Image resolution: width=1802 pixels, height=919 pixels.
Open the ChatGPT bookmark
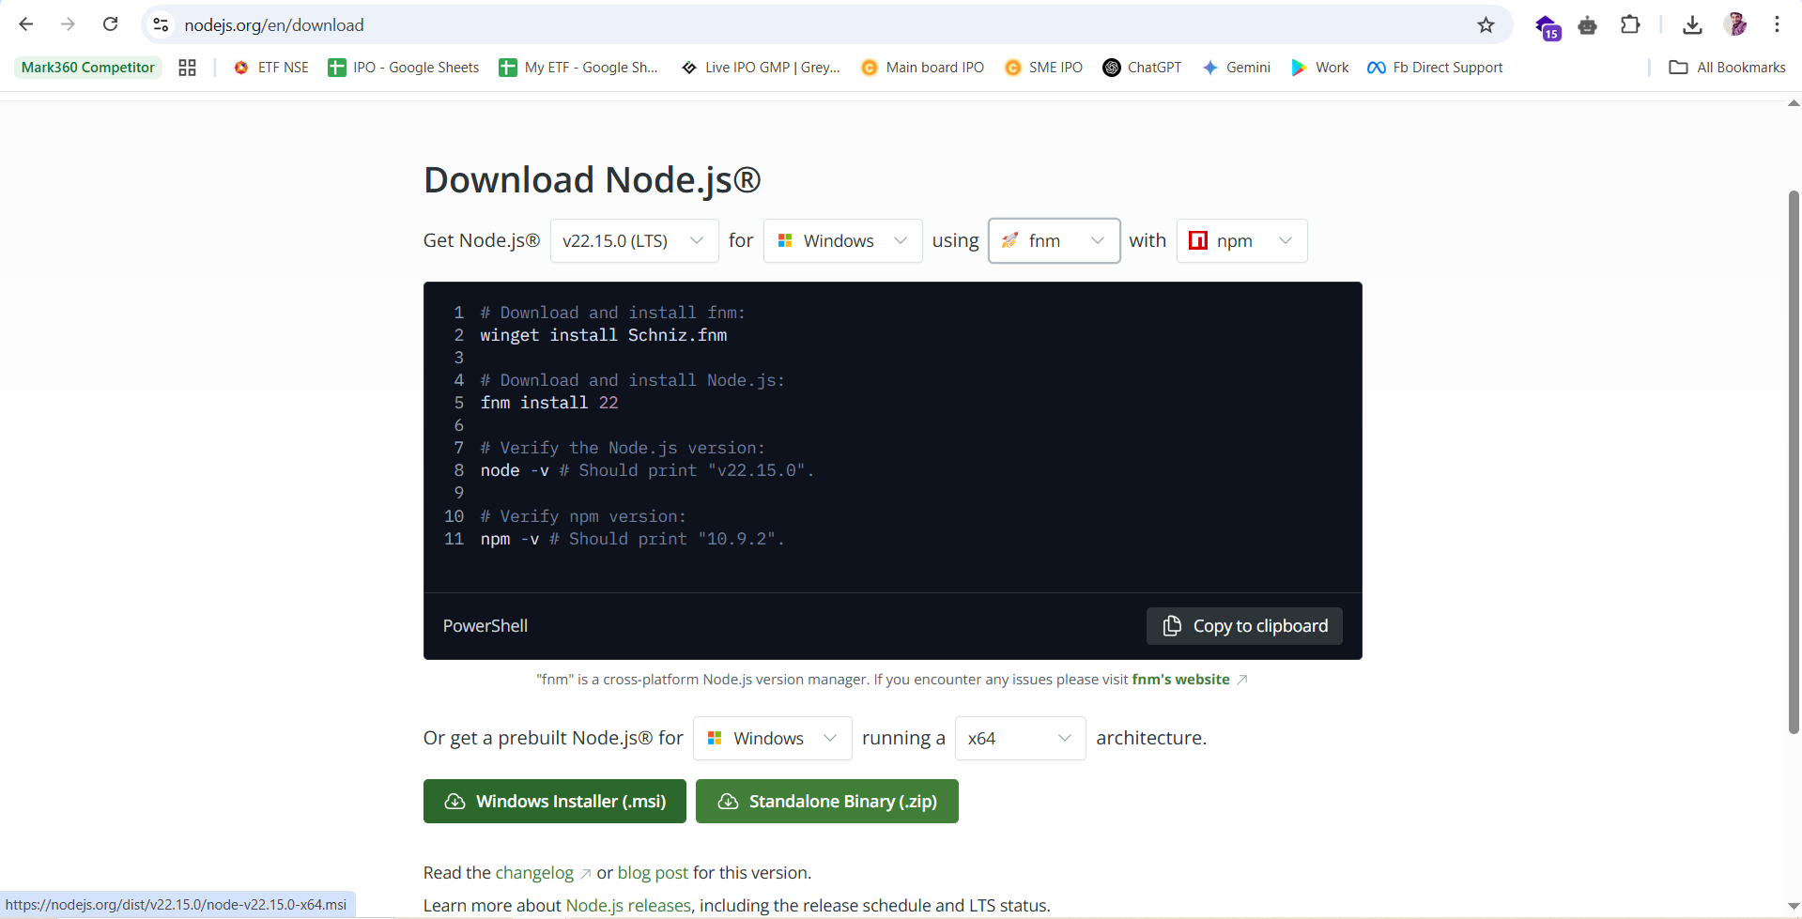pos(1142,68)
